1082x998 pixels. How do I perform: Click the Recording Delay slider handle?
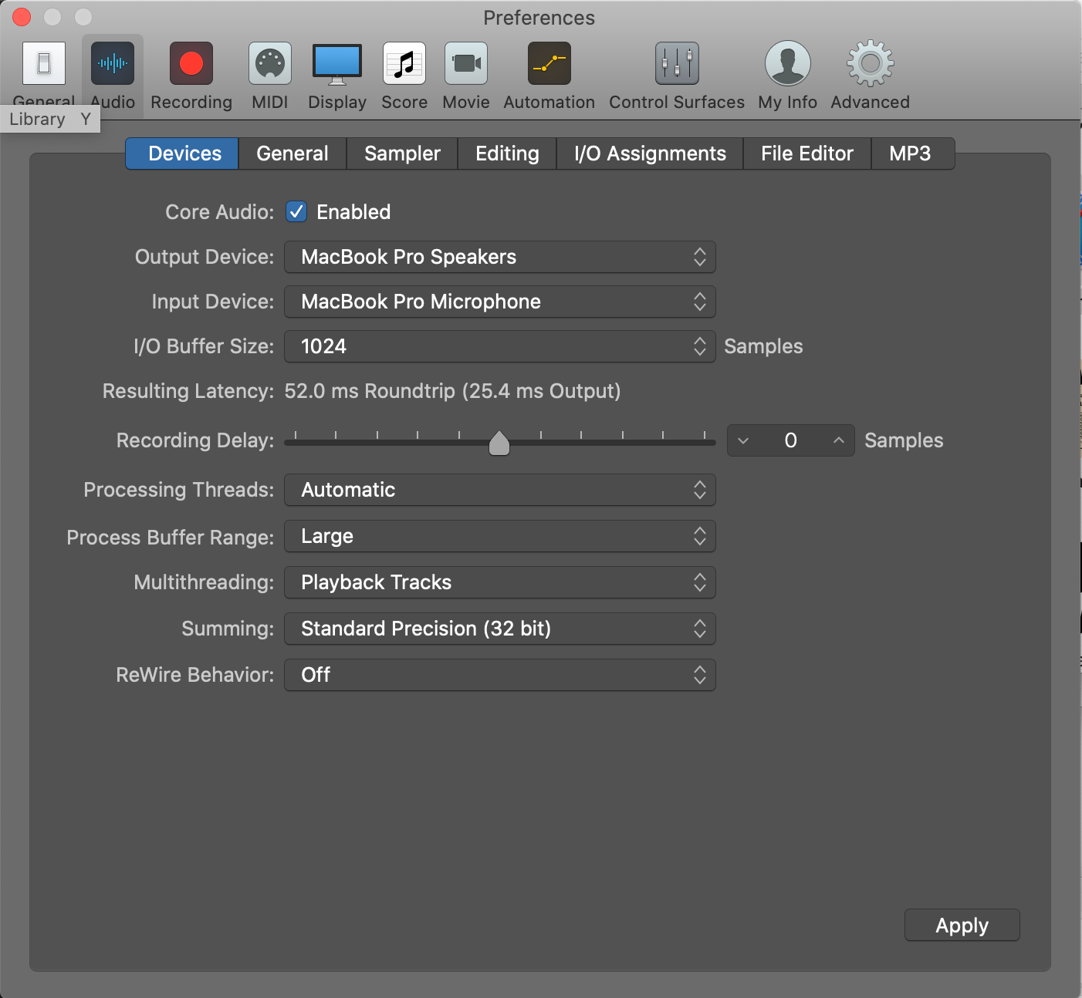[x=499, y=443]
